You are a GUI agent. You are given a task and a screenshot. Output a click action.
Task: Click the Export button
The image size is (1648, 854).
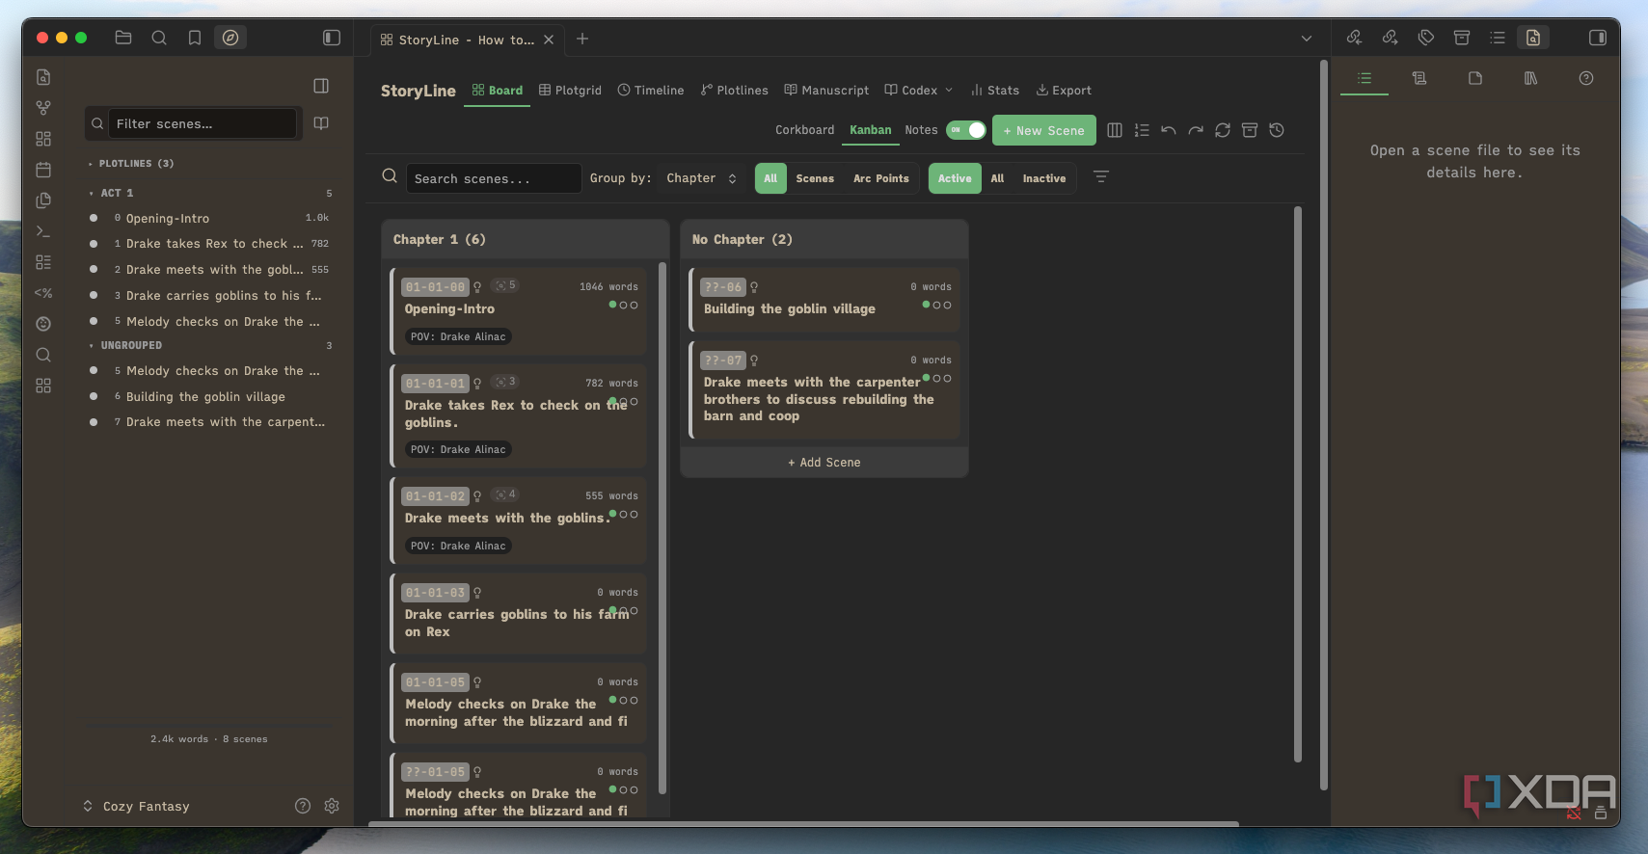[x=1064, y=91]
